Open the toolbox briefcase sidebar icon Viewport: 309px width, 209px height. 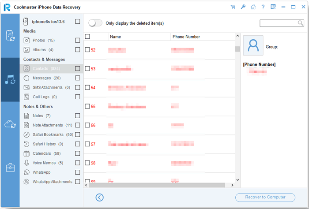tap(10, 168)
